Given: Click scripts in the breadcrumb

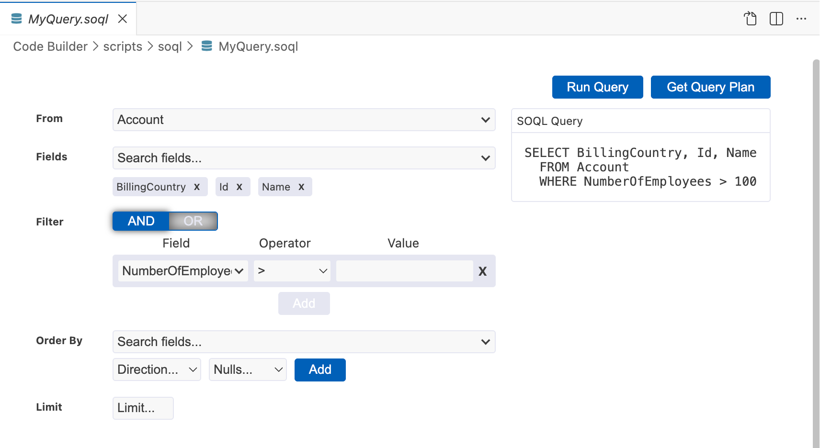Looking at the screenshot, I should tap(123, 46).
